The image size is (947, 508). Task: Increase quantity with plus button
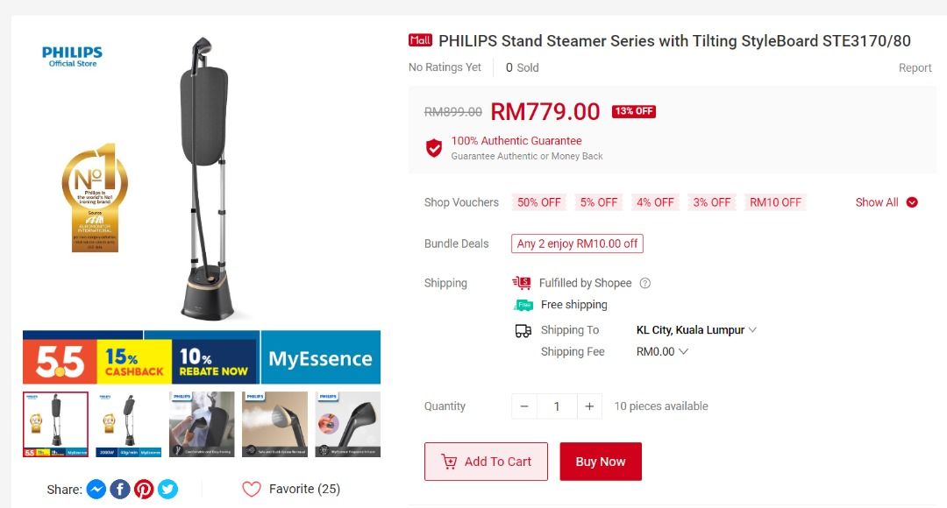point(589,406)
